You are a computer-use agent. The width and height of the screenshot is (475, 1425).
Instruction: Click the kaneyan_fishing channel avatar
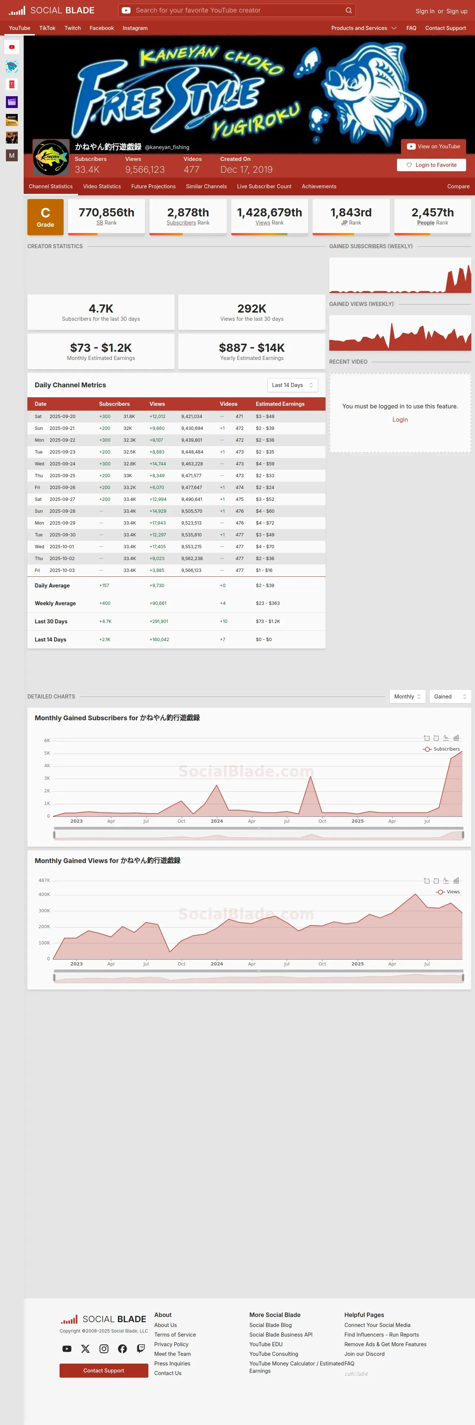pos(51,158)
